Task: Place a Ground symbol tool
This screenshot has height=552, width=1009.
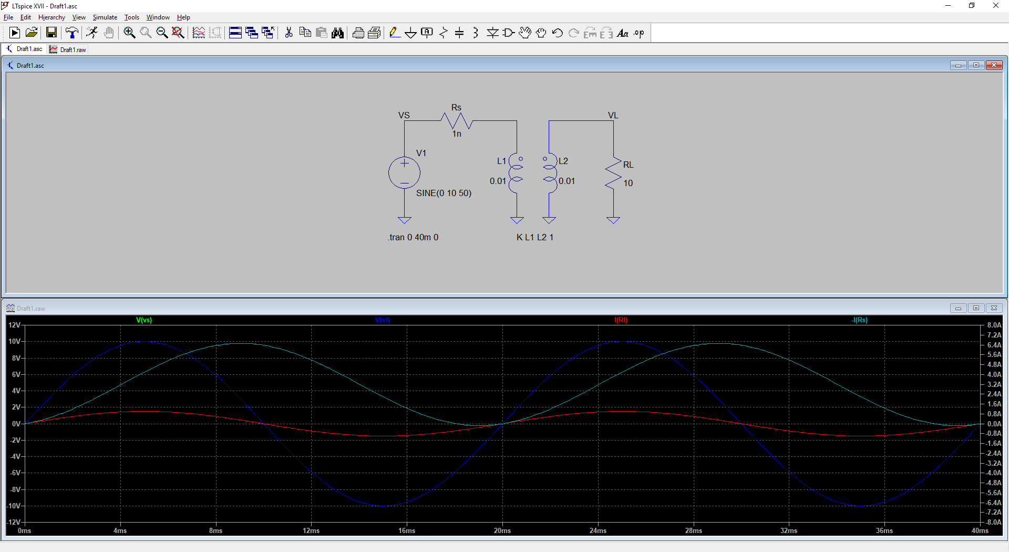Action: 410,33
